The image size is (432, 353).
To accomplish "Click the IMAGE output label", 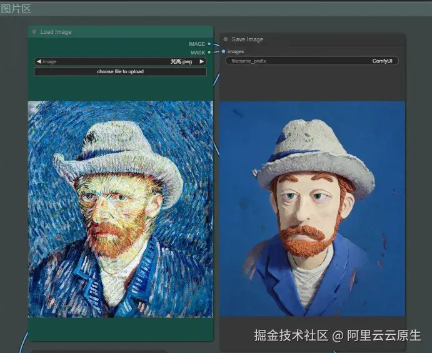I will pos(197,44).
